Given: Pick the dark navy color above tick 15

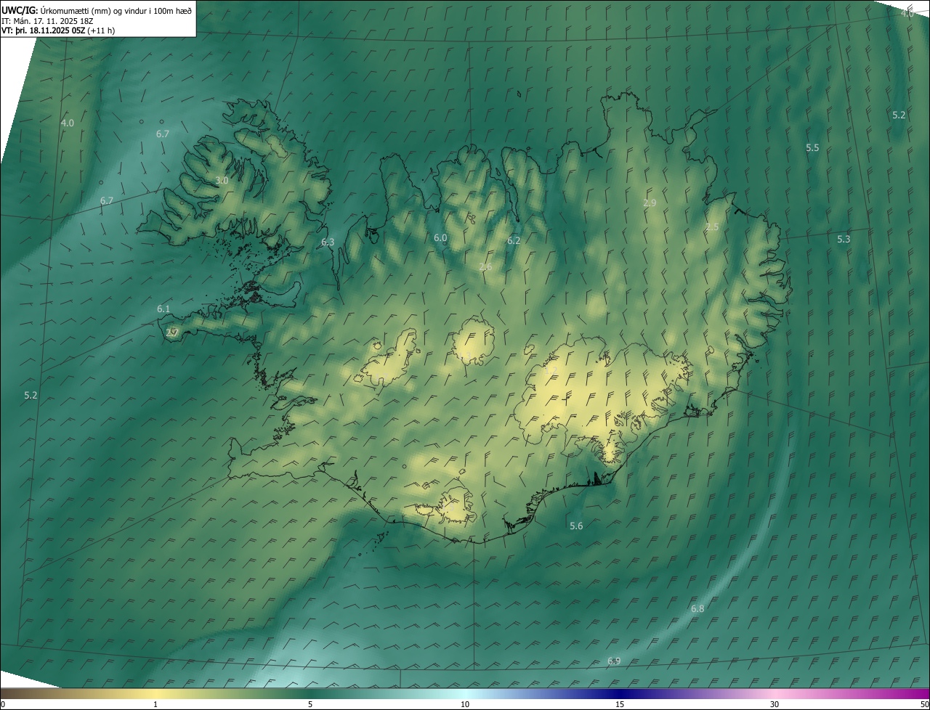Looking at the screenshot, I should (x=620, y=693).
